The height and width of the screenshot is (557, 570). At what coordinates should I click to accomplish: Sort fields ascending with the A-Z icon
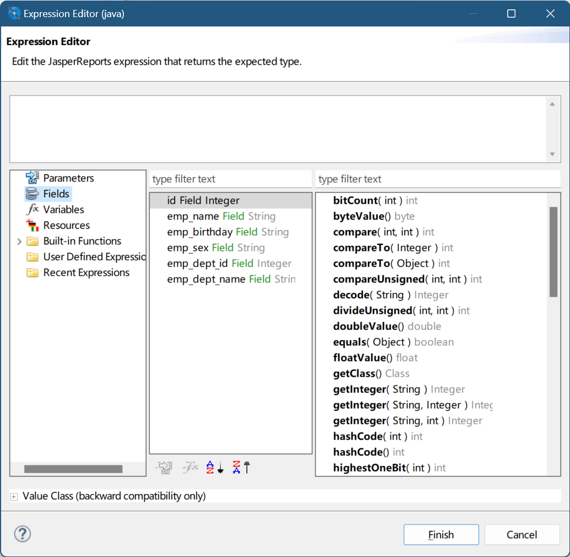coord(215,468)
